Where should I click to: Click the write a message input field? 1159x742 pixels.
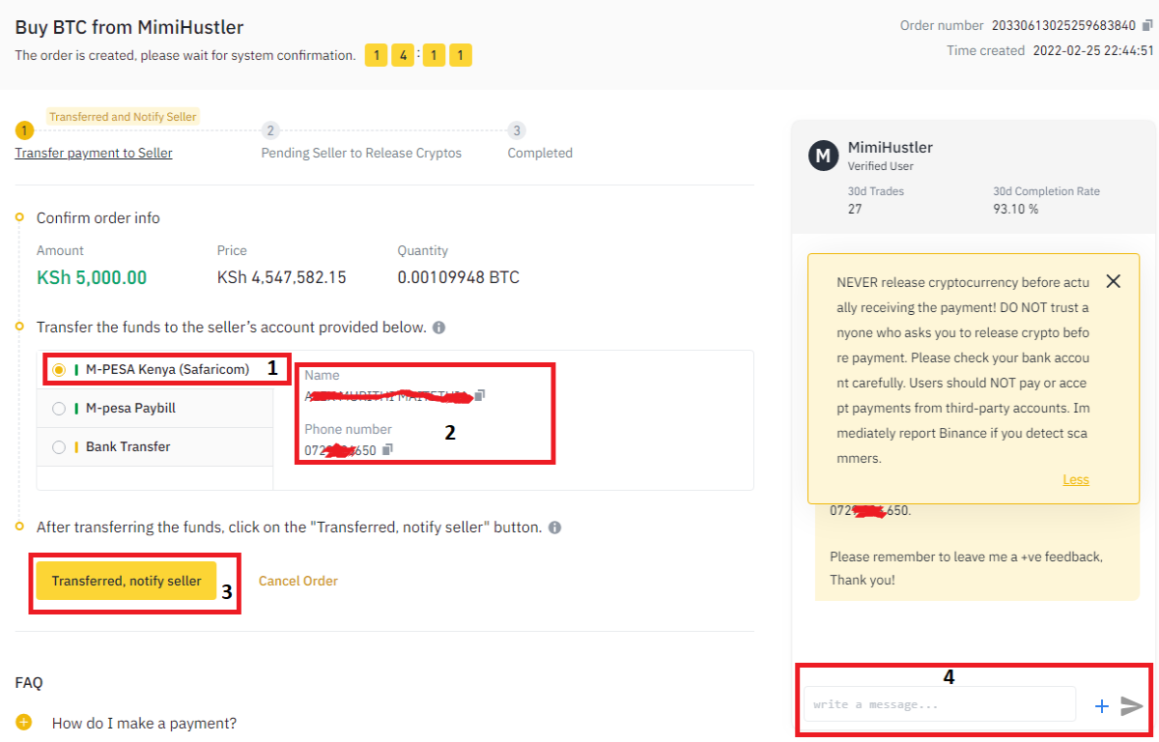[940, 704]
